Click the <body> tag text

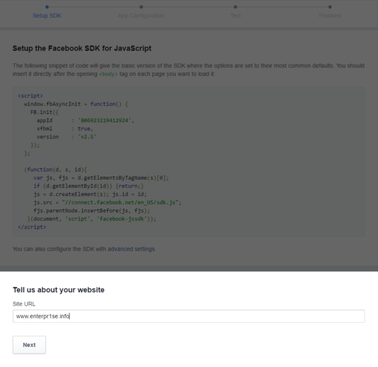point(108,74)
